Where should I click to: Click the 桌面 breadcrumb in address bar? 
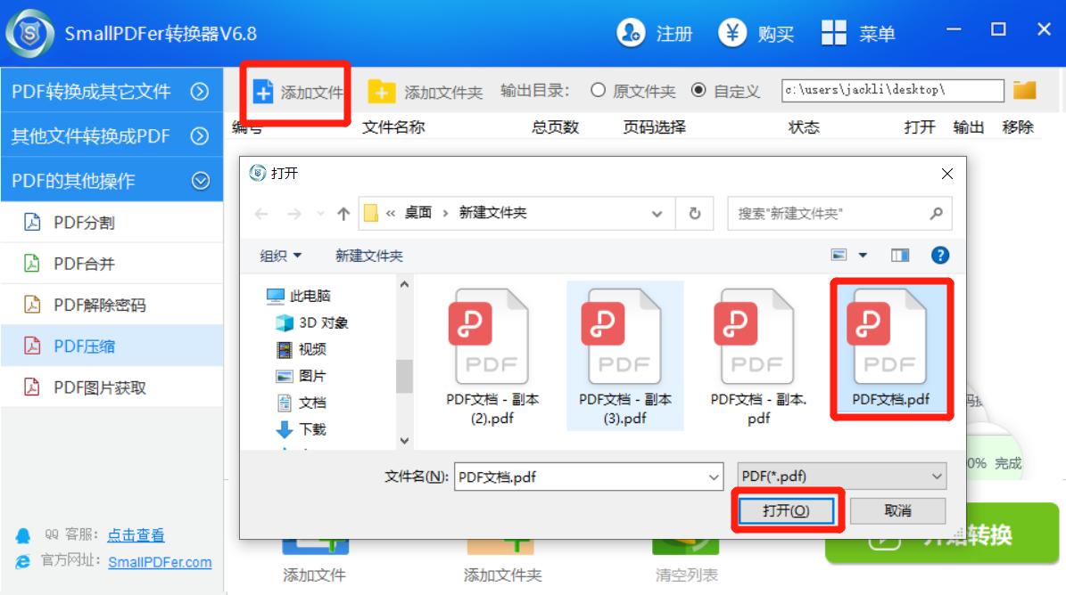(418, 213)
